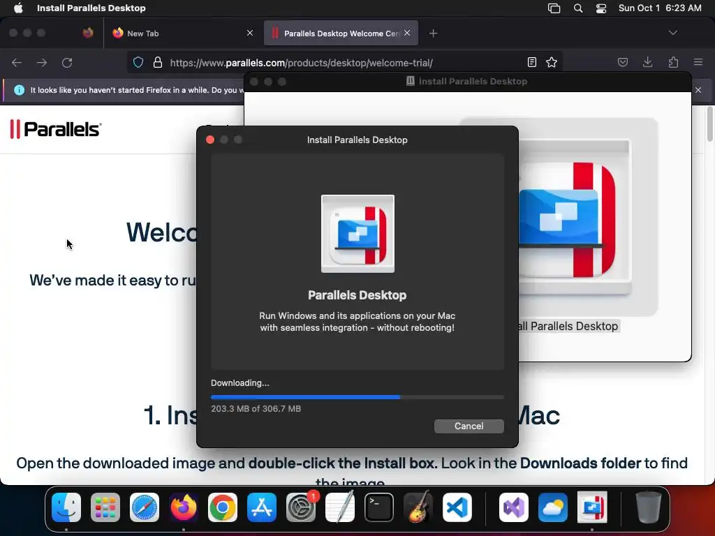Cancel the Parallels Desktop download
715x536 pixels.
coord(469,426)
